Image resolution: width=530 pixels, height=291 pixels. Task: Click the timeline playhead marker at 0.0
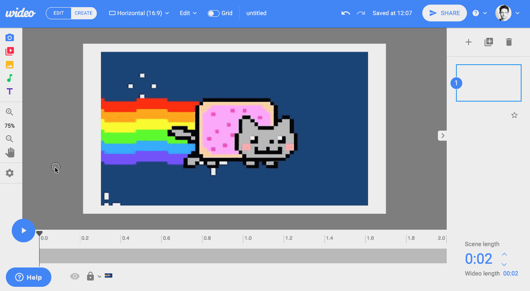[x=39, y=233]
